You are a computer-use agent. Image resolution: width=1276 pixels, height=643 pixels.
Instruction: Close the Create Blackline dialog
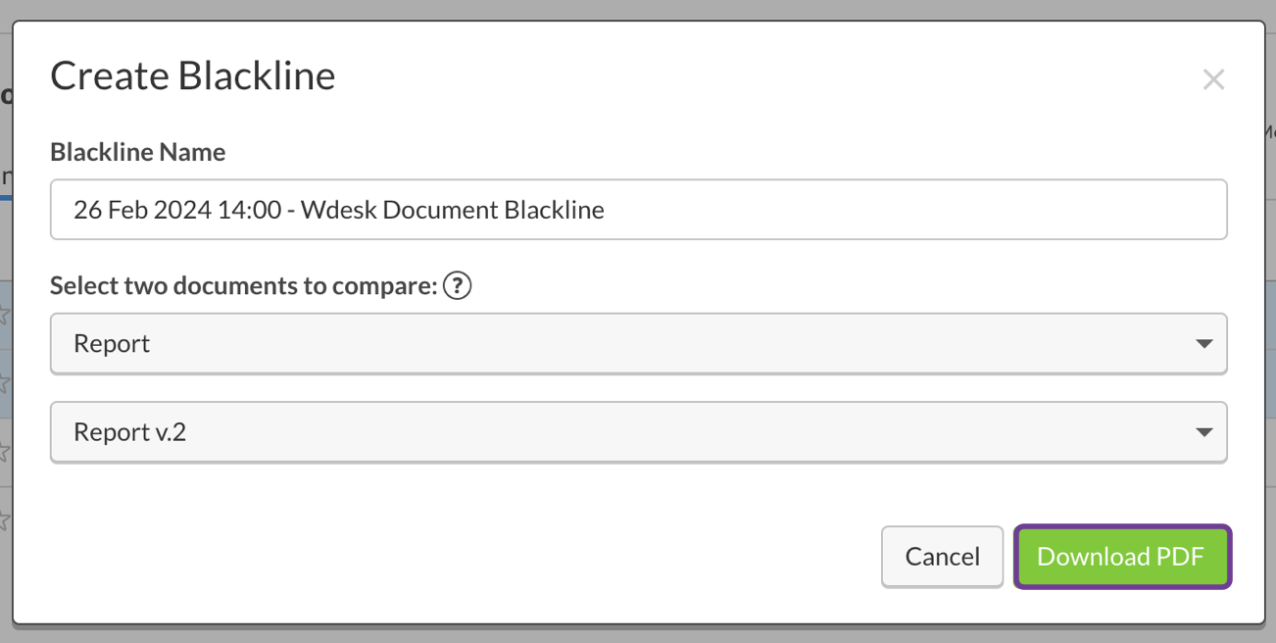pyautogui.click(x=1213, y=79)
